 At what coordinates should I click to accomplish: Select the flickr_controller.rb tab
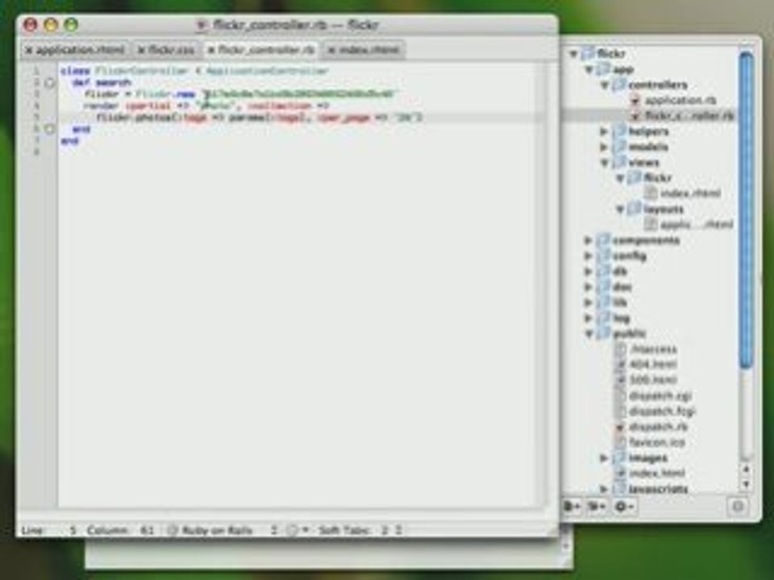(266, 50)
